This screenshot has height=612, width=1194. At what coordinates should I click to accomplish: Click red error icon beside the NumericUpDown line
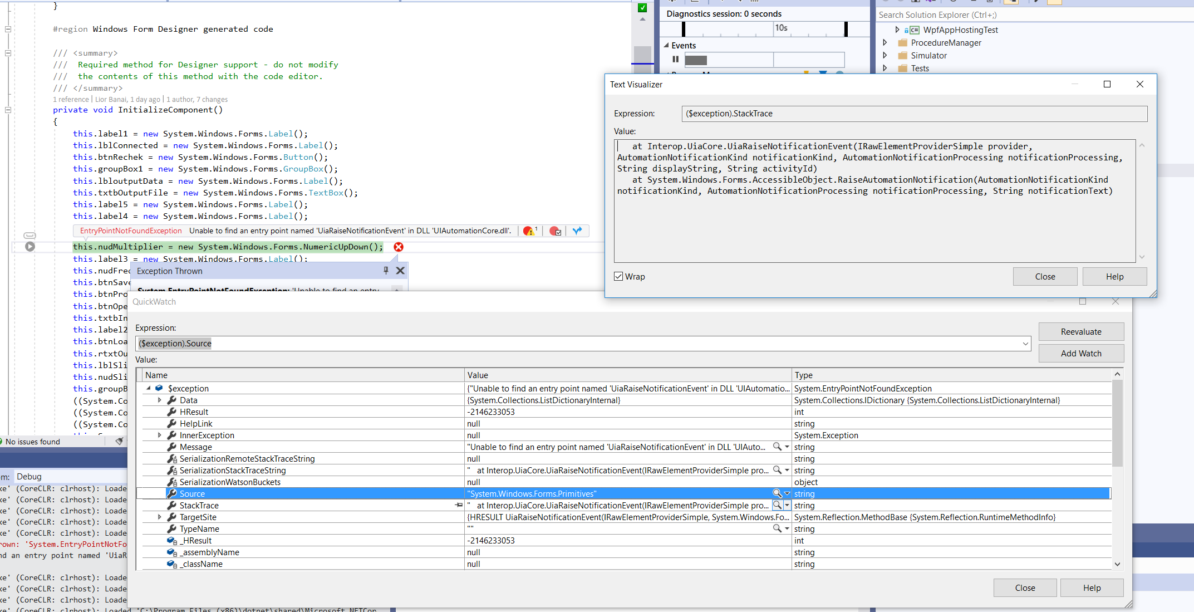coord(398,247)
